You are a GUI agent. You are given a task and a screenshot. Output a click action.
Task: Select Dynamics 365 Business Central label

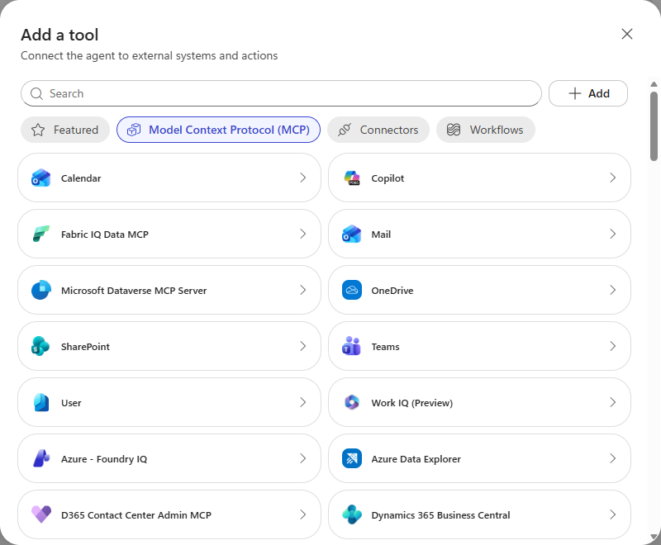point(440,514)
